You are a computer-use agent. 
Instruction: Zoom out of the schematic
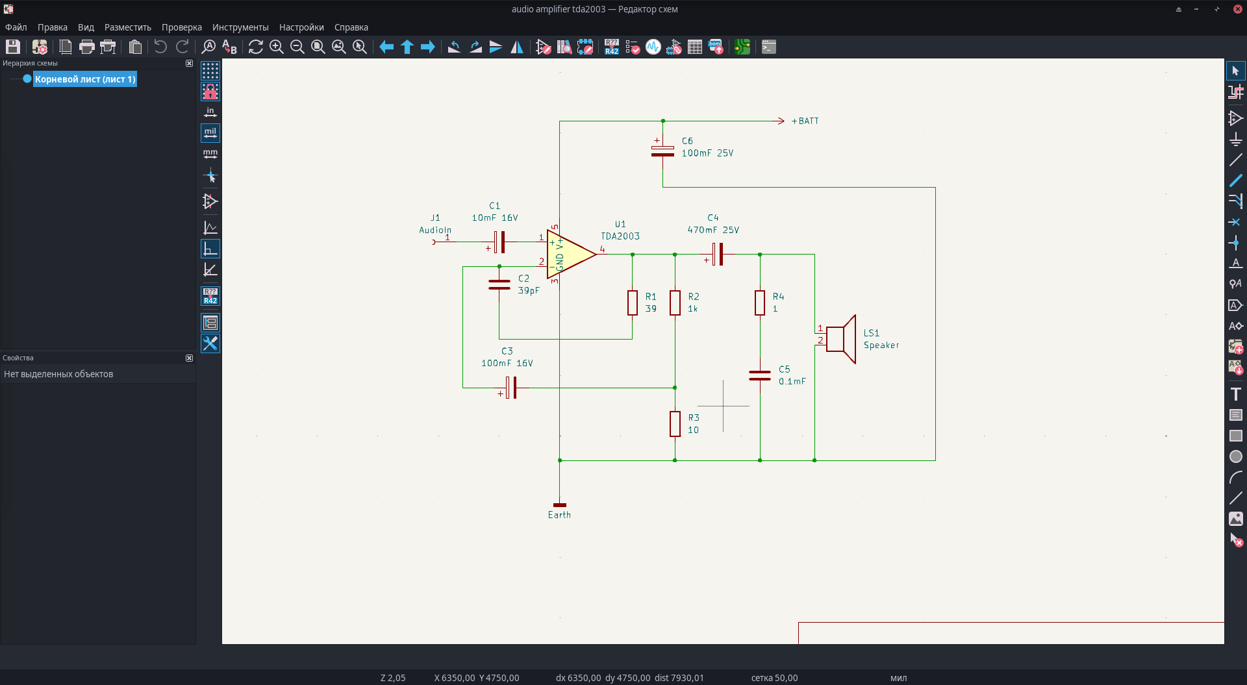pos(297,47)
